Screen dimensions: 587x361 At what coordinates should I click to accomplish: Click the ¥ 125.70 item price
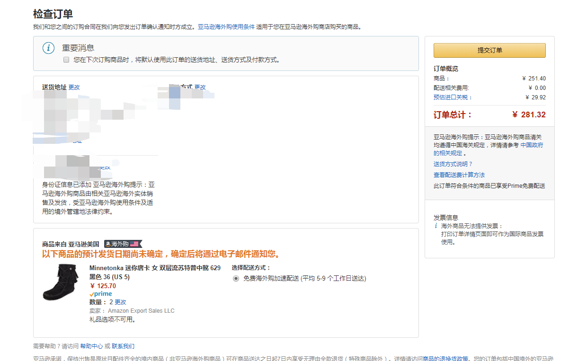pos(103,286)
